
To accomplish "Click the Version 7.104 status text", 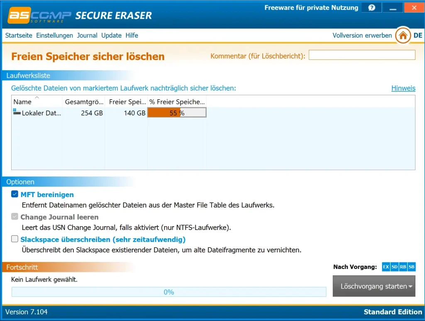I will (x=26, y=312).
